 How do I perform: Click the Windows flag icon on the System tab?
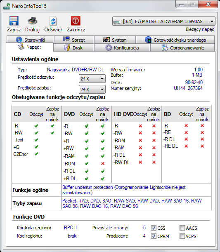106,40
